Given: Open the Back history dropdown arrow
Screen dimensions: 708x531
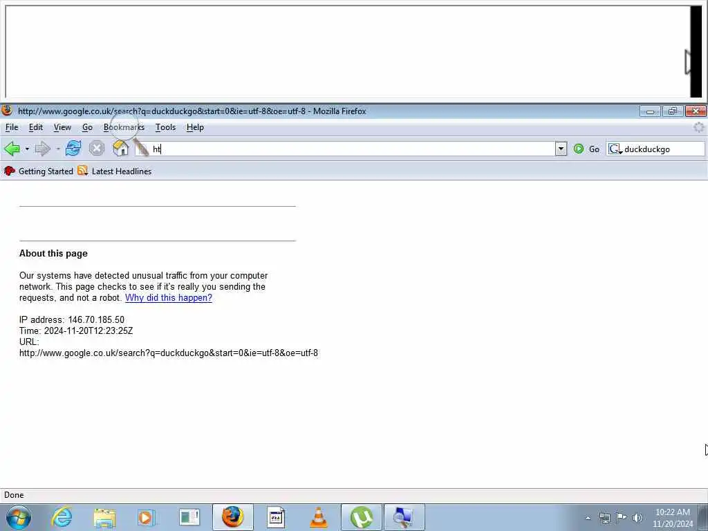Looking at the screenshot, I should [x=27, y=149].
